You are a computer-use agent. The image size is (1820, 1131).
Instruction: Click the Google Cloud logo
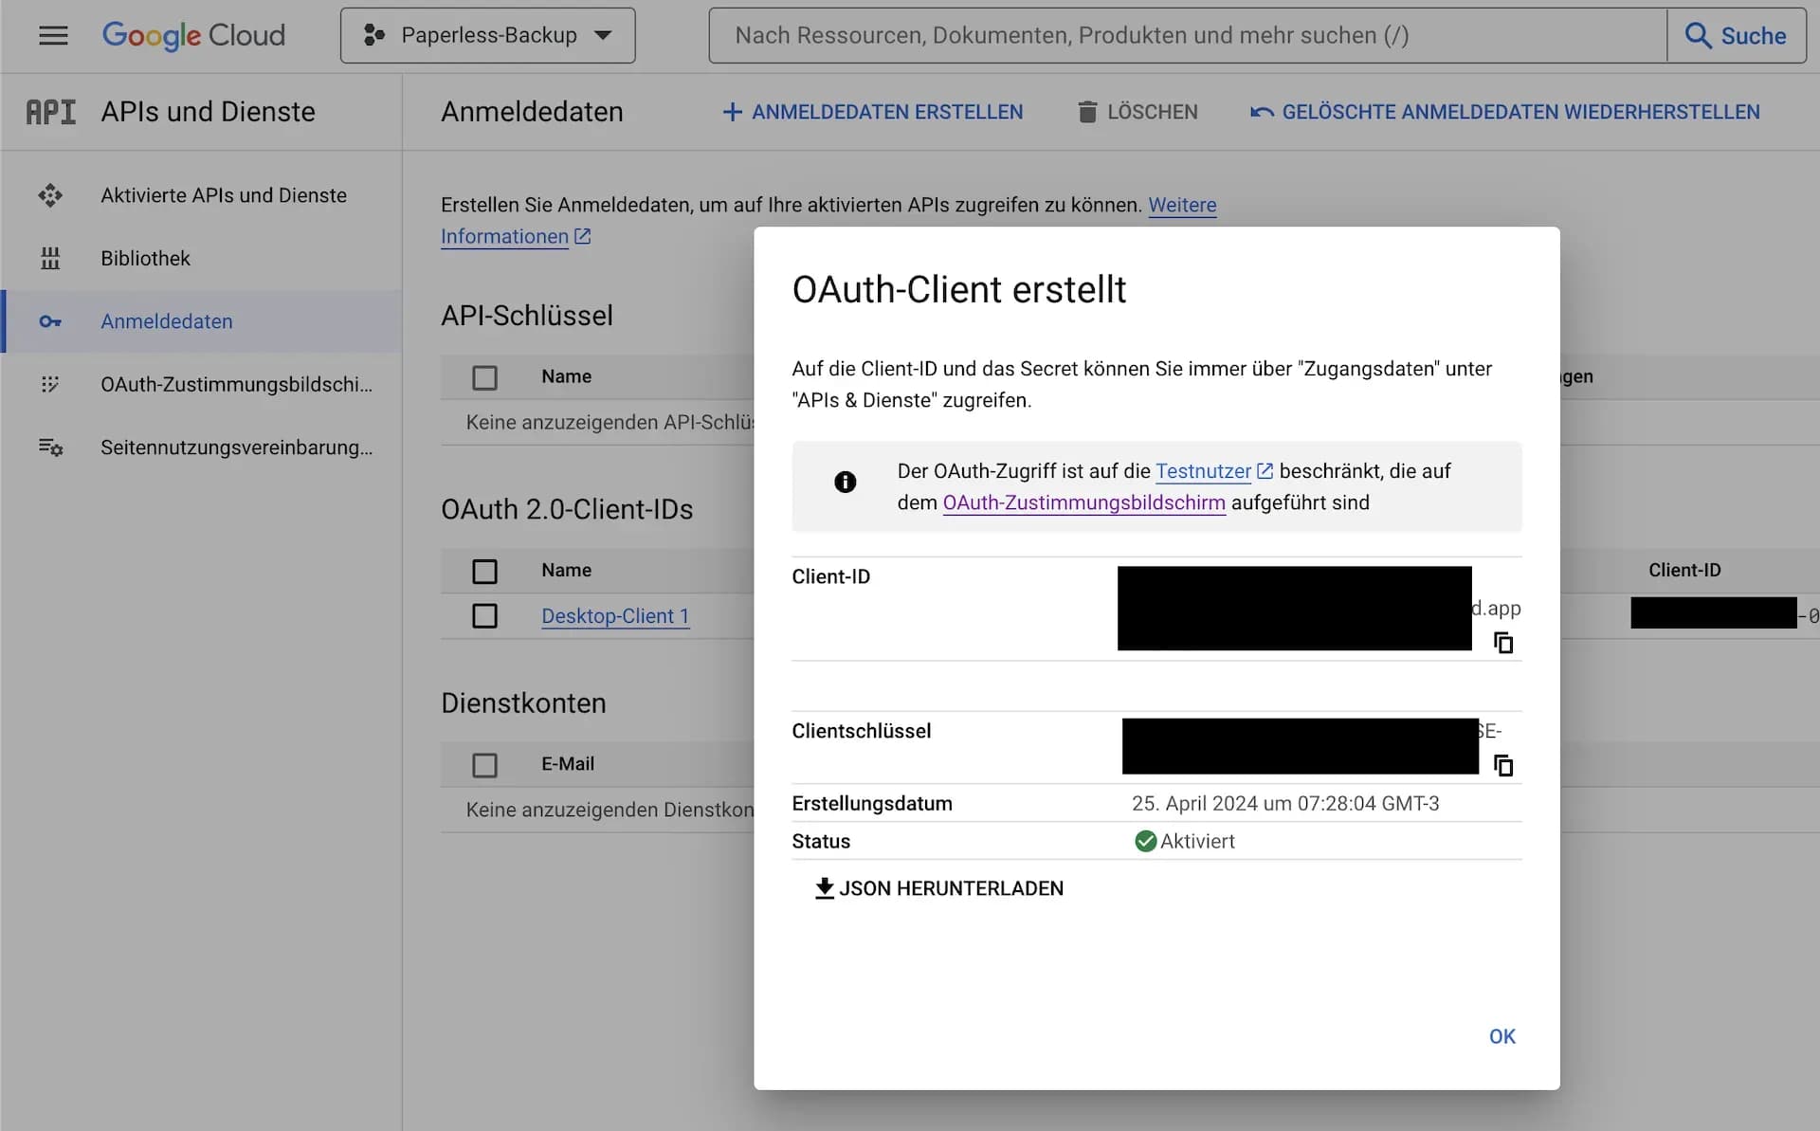tap(193, 36)
